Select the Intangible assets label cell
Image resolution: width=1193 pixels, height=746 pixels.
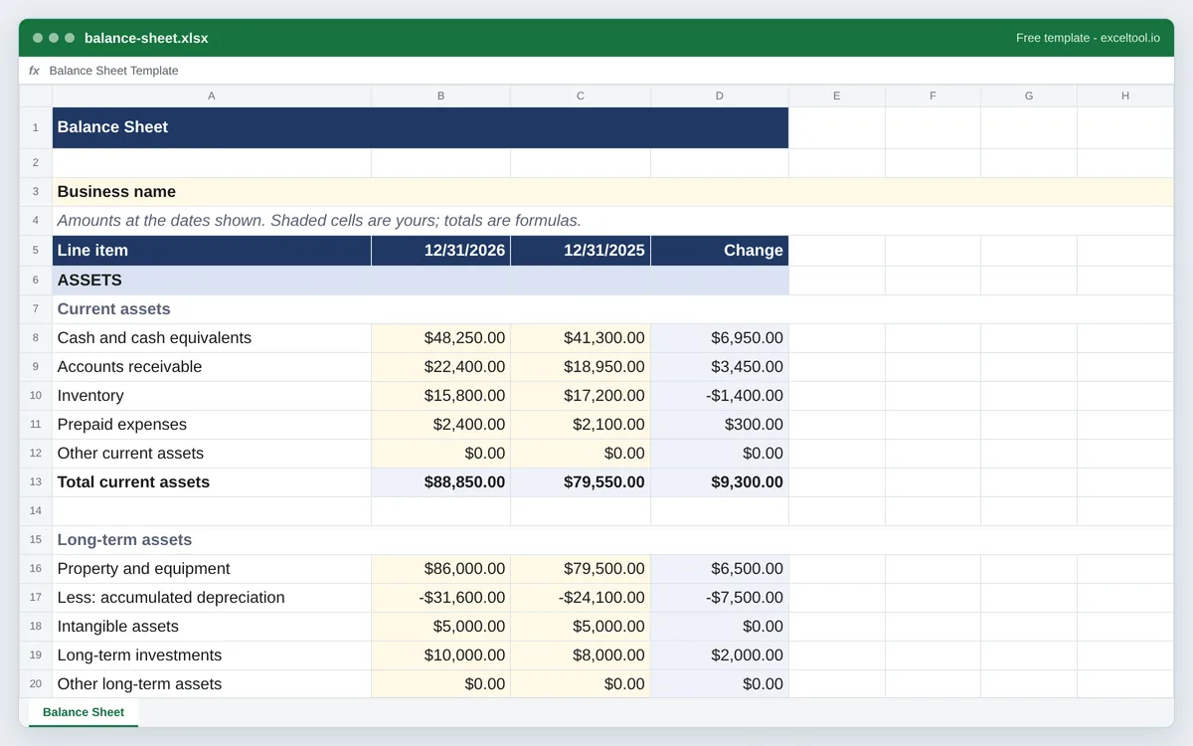212,627
